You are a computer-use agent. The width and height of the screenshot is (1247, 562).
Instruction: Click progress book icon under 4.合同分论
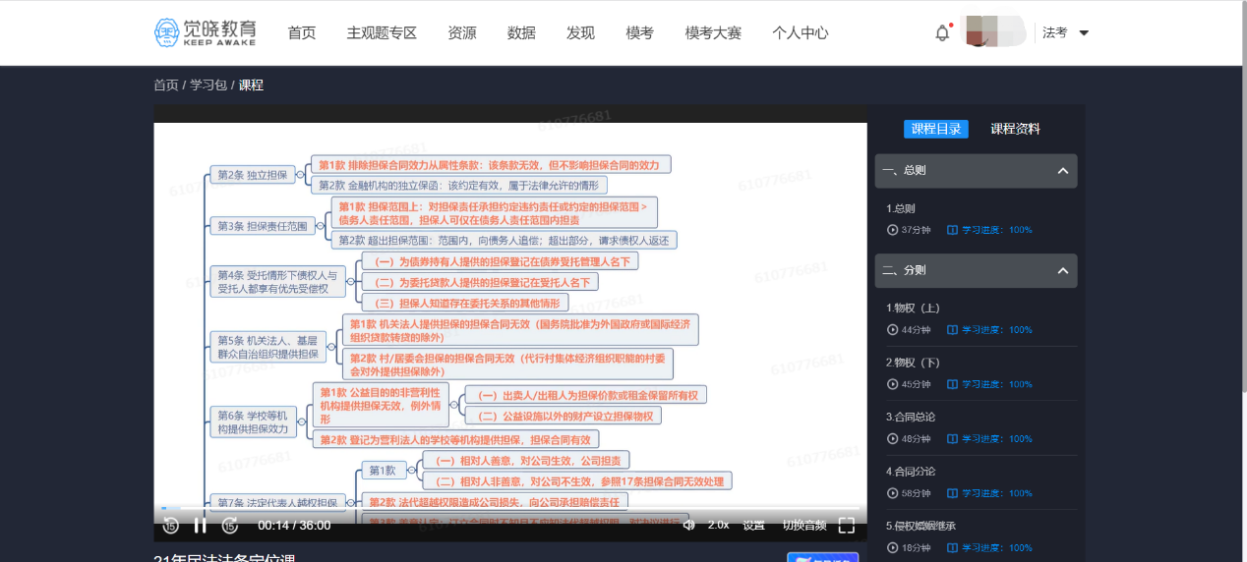pos(952,493)
